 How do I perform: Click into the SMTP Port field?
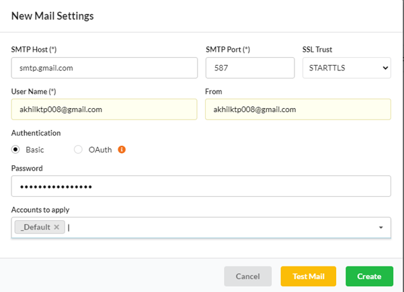pos(249,68)
